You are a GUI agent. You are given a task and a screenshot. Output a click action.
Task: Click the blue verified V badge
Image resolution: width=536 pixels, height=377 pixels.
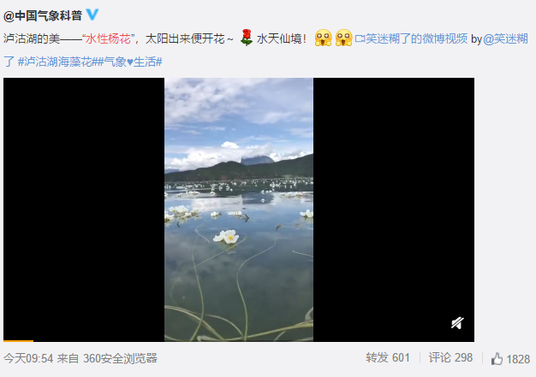[92, 15]
